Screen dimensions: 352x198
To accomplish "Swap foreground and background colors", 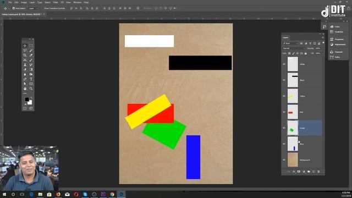I will (x=31, y=98).
